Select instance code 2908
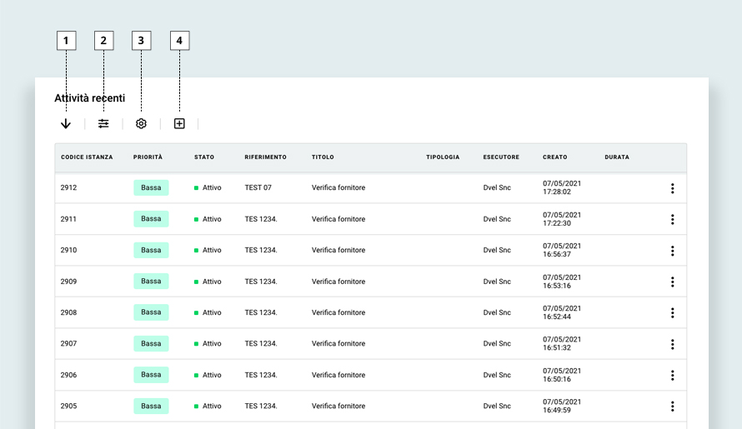This screenshot has width=742, height=429. coord(68,312)
